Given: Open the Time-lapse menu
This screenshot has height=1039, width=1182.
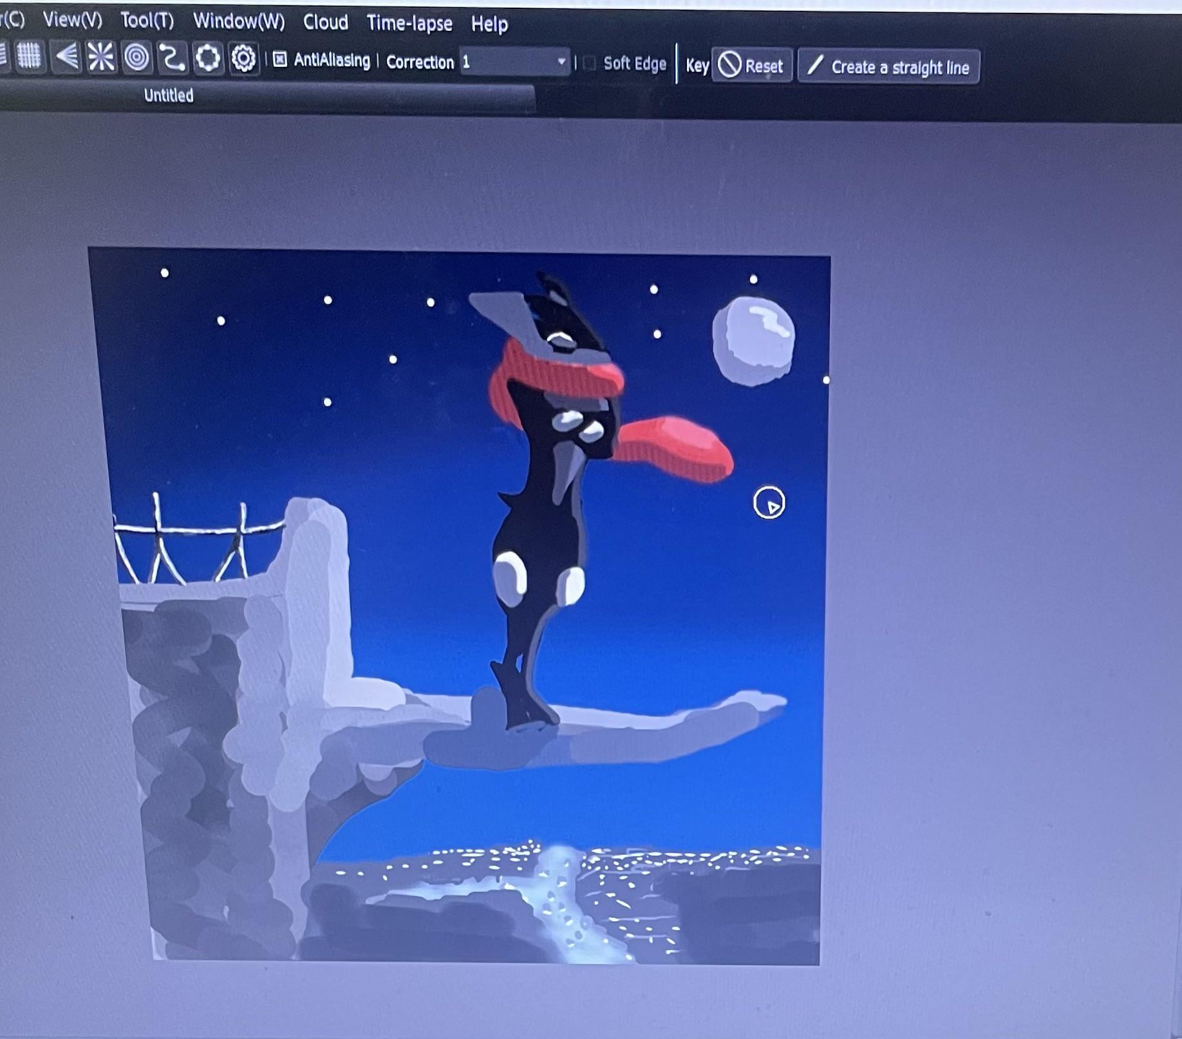Looking at the screenshot, I should point(409,24).
